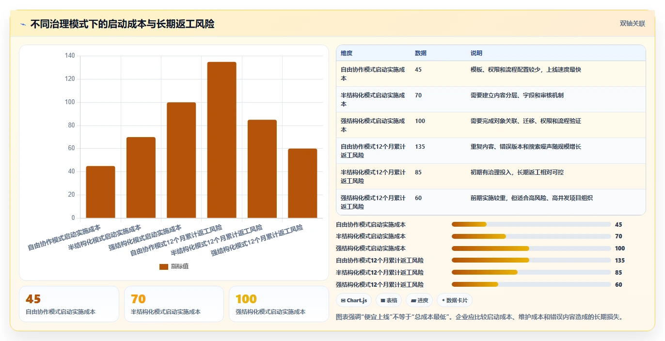Click the description 初期有治理投入，长期返工相对可控

pos(517,172)
